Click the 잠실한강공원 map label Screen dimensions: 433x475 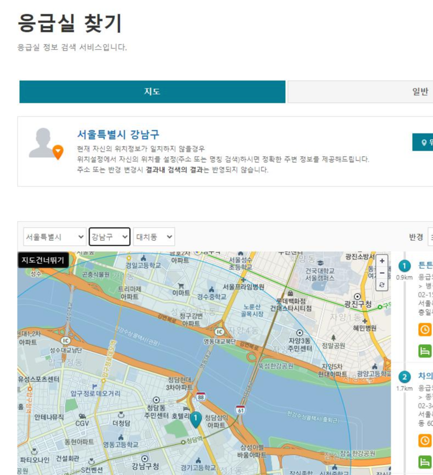(357, 454)
